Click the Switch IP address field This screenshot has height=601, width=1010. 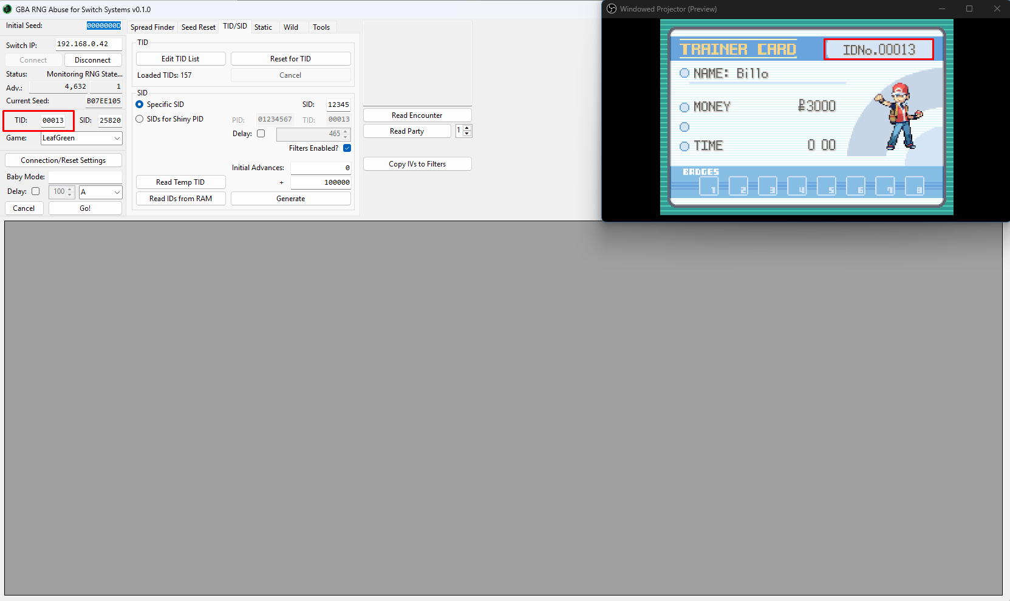89,44
